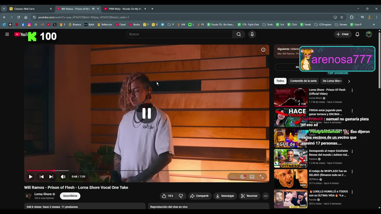Toggle subtitles in the player
The width and height of the screenshot is (381, 214).
click(233, 177)
